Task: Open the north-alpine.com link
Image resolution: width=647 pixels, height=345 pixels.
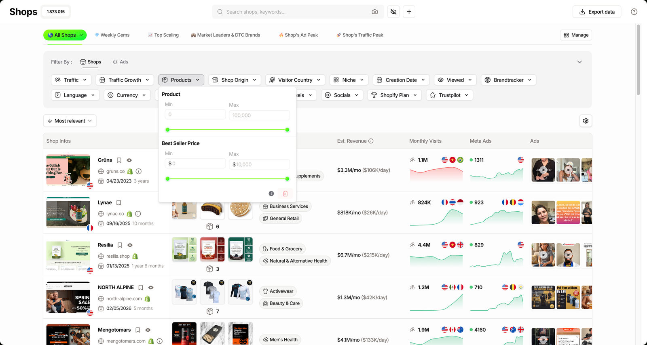Action: coord(124,299)
